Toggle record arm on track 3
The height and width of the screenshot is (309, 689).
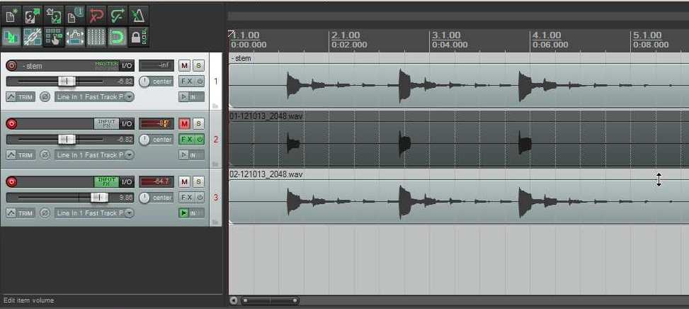pos(12,181)
